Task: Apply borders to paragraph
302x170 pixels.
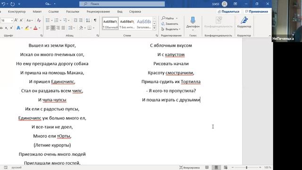Action: point(90,28)
